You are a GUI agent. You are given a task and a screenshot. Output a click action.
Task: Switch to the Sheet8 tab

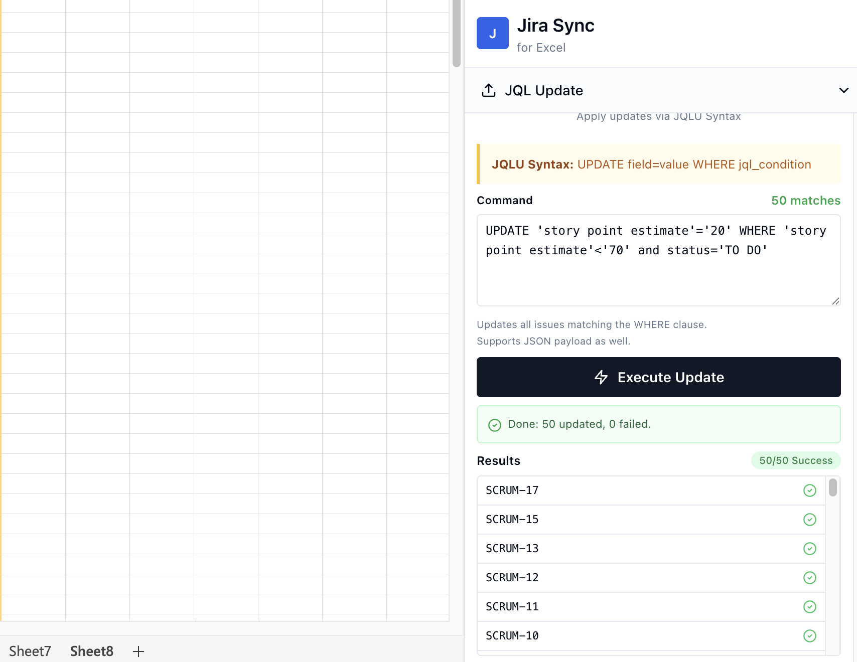(x=91, y=650)
